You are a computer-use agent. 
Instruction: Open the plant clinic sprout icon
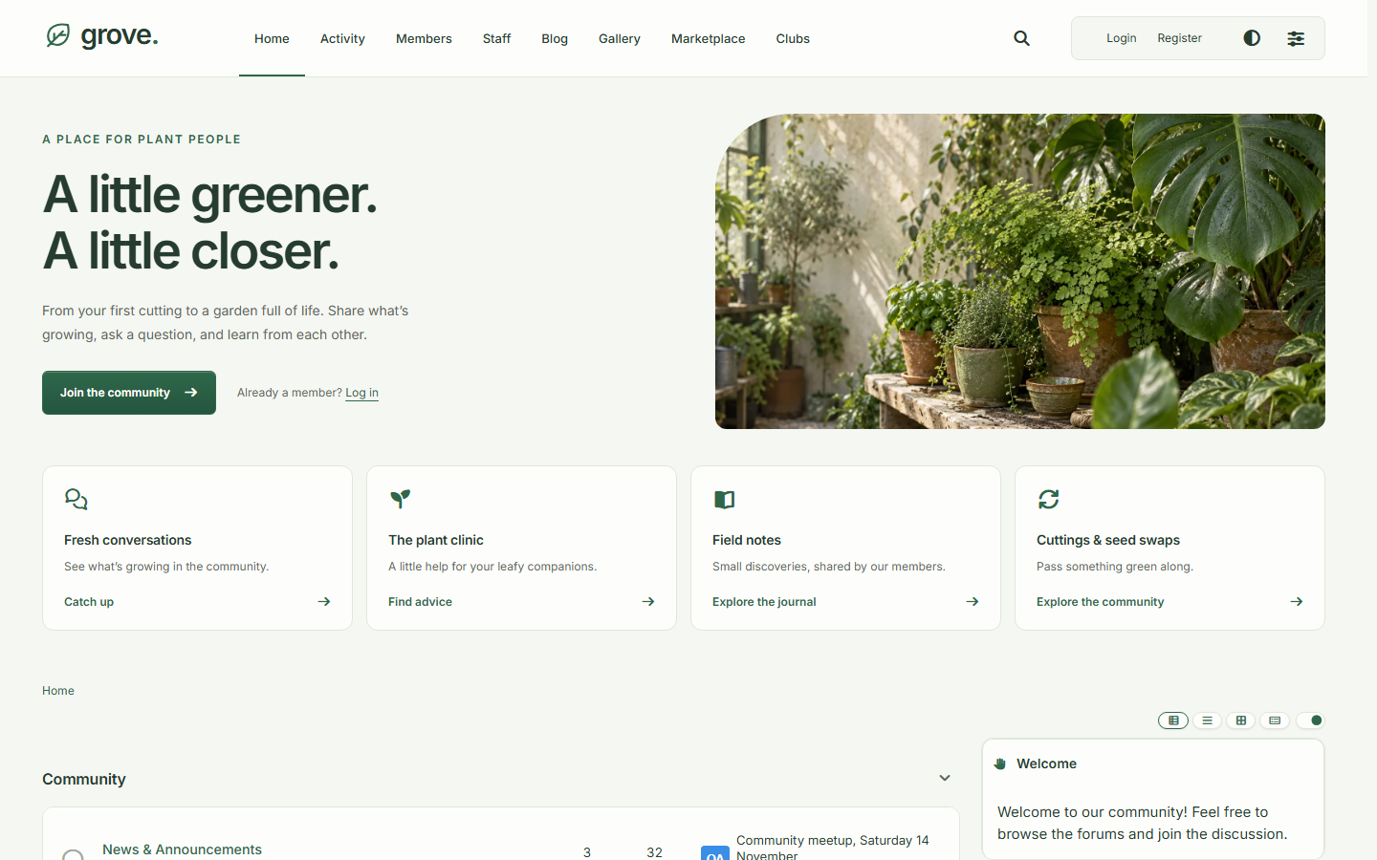pyautogui.click(x=401, y=499)
